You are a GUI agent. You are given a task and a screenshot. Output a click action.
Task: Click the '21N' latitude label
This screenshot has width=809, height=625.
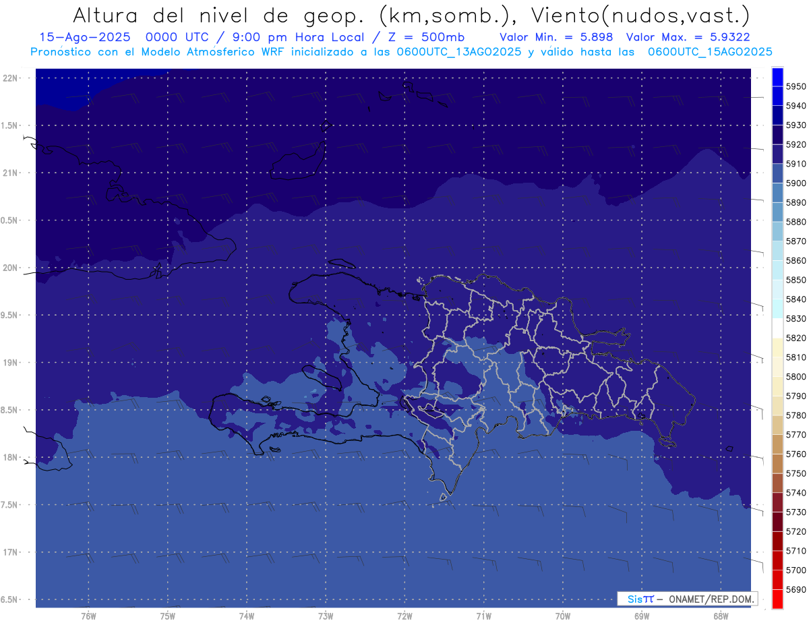(9, 173)
